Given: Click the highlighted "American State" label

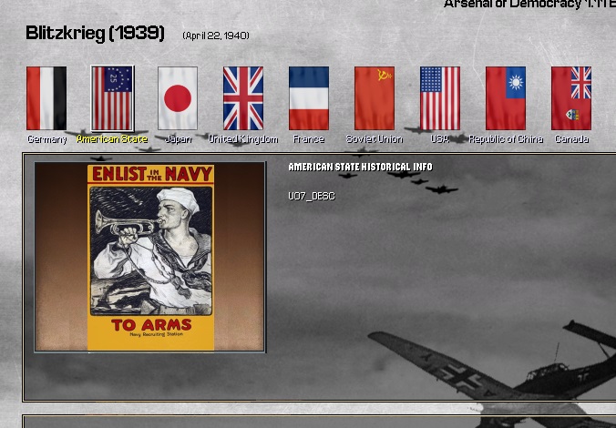Looking at the screenshot, I should point(112,139).
